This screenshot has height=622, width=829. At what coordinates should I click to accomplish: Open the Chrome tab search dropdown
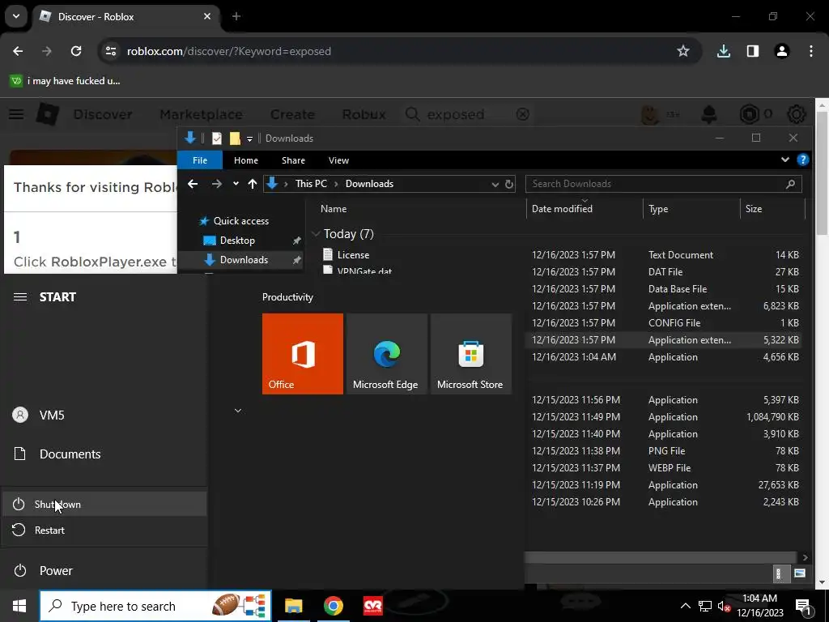(x=16, y=16)
